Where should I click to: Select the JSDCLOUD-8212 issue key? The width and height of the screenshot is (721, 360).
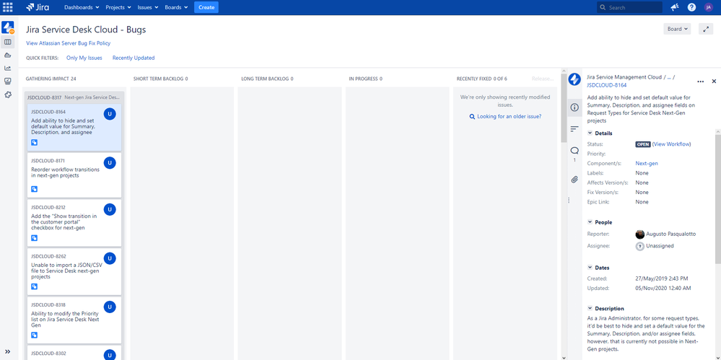48,207
